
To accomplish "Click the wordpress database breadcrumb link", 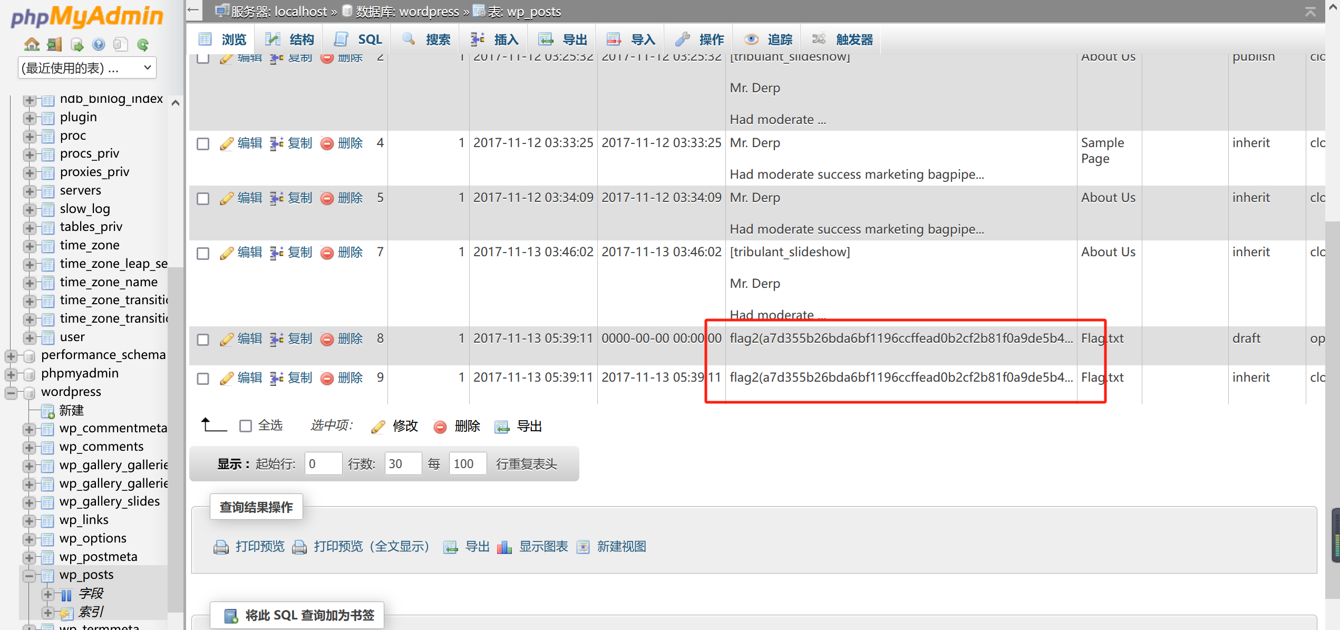I will coord(429,12).
